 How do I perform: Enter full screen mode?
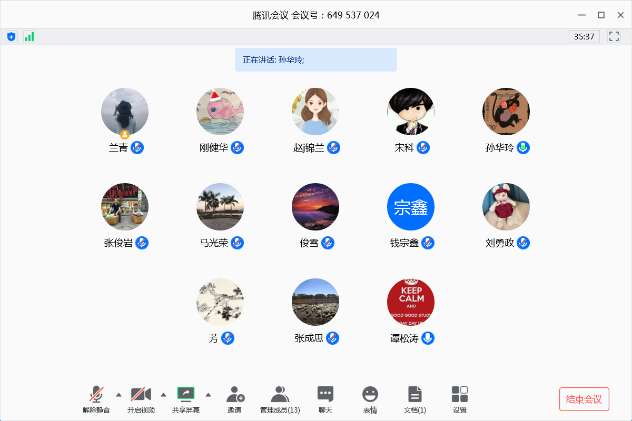click(x=614, y=36)
